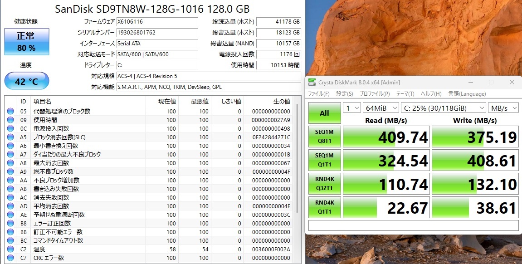Click the 375.19 SEQ1M Q8T1 write result
The height and width of the screenshot is (264, 522).
click(x=475, y=137)
